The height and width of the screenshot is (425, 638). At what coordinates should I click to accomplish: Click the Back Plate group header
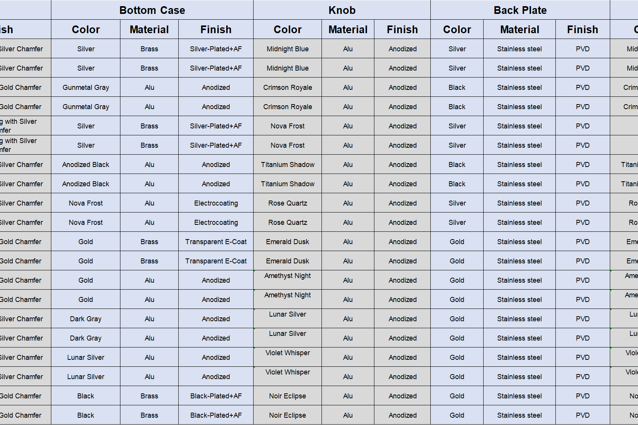[x=520, y=10]
